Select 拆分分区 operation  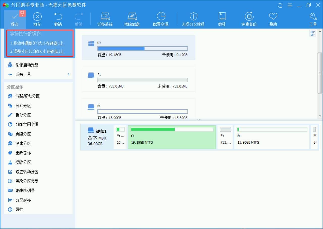tap(38, 115)
